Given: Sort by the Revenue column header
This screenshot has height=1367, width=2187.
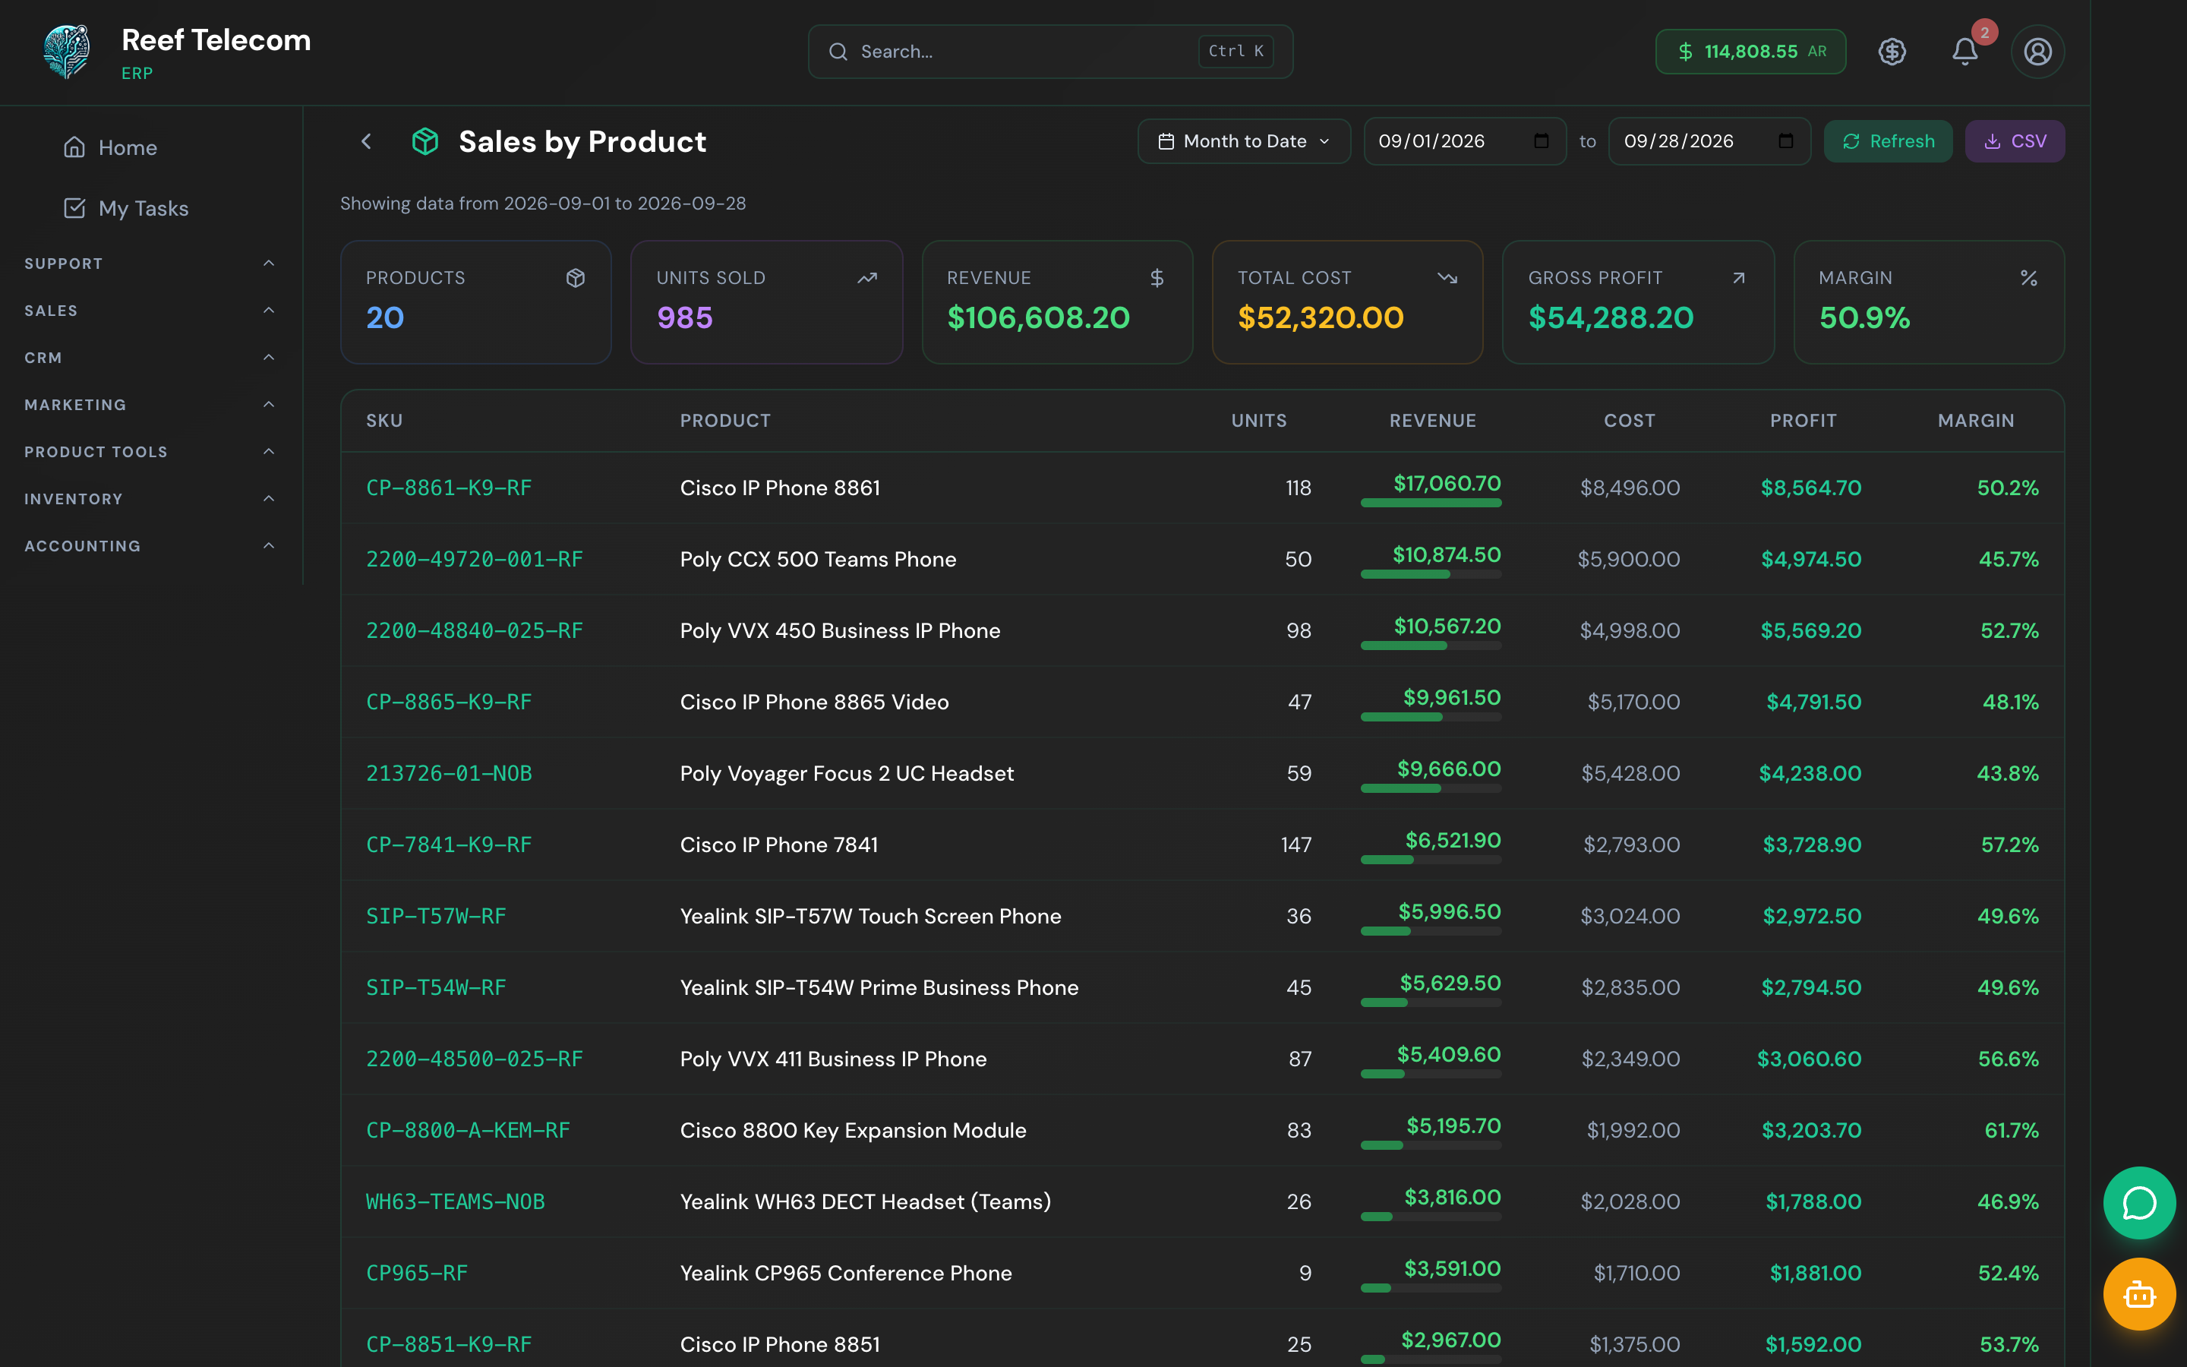Looking at the screenshot, I should point(1432,421).
